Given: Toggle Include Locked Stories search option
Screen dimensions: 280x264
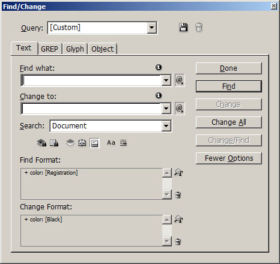Looking at the screenshot, I should click(54, 143).
